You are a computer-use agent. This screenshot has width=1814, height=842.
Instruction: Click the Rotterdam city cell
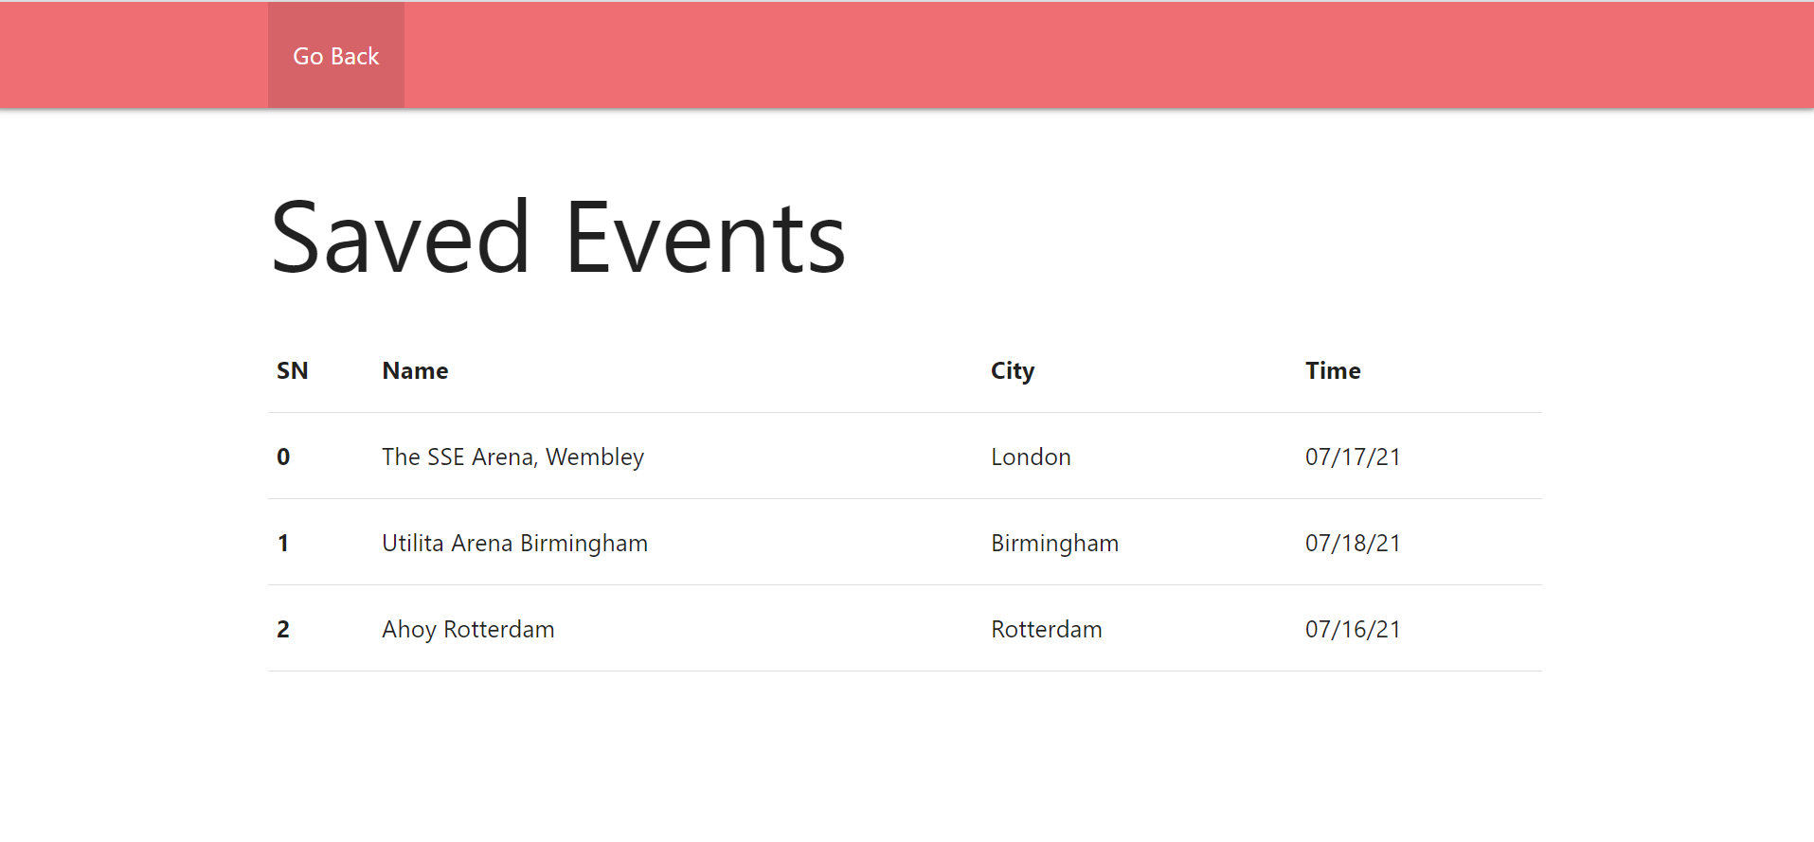(1046, 629)
